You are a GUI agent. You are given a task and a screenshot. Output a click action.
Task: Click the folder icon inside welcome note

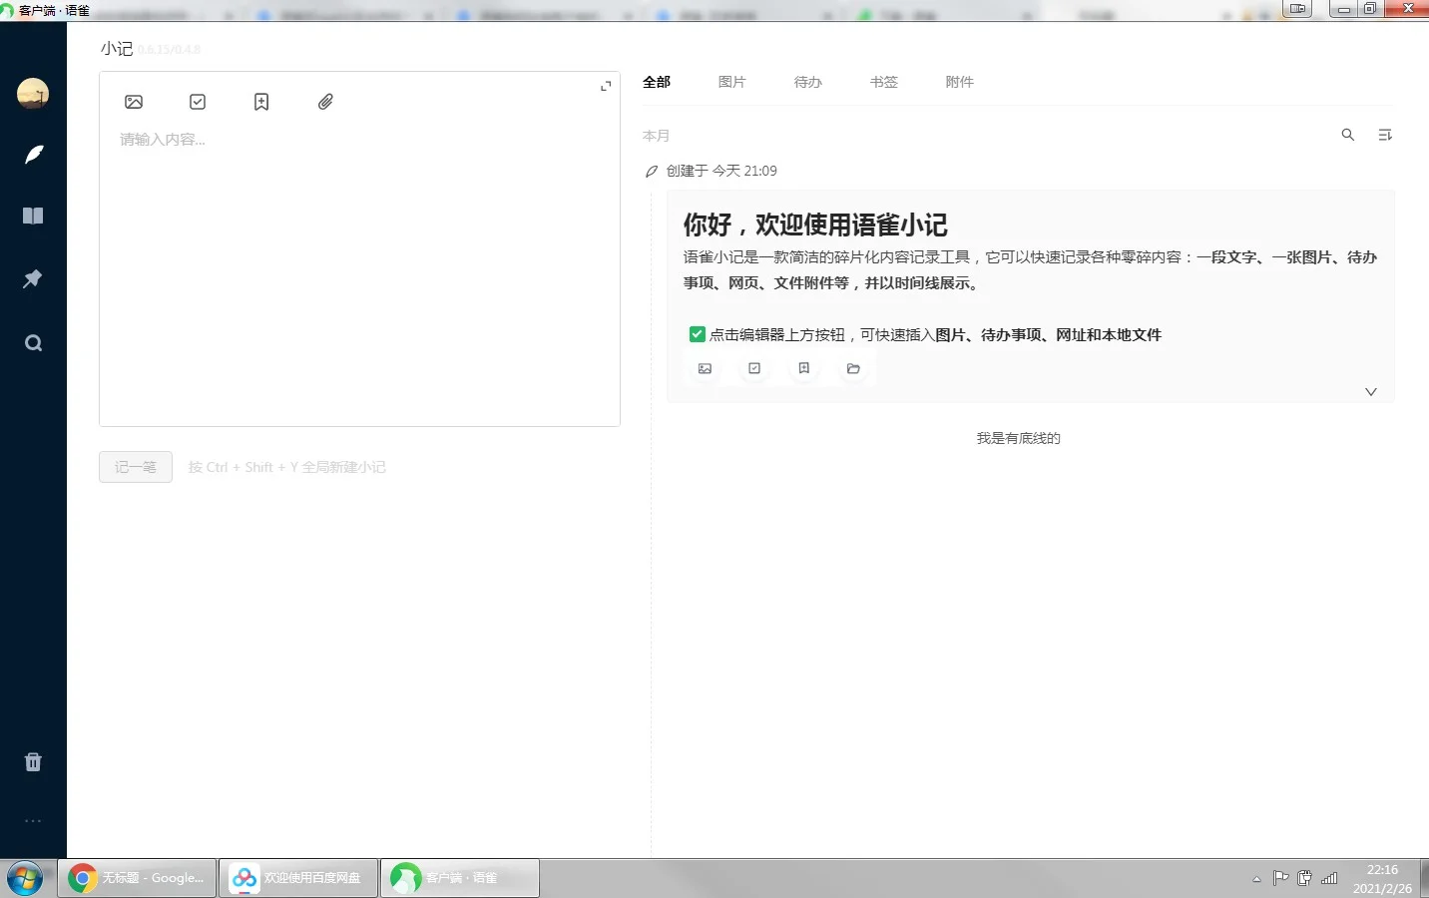(853, 368)
